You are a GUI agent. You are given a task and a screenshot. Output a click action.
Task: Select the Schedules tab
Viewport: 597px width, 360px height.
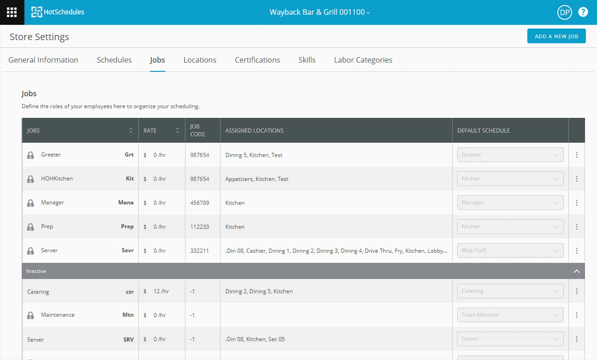point(114,60)
